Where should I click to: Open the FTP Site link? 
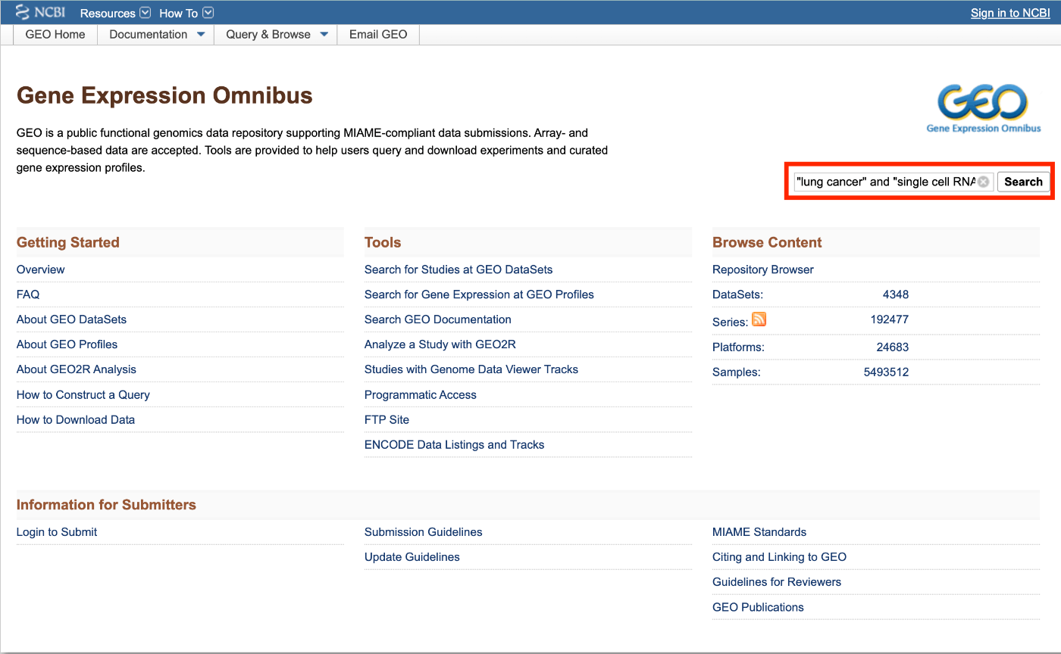tap(387, 419)
